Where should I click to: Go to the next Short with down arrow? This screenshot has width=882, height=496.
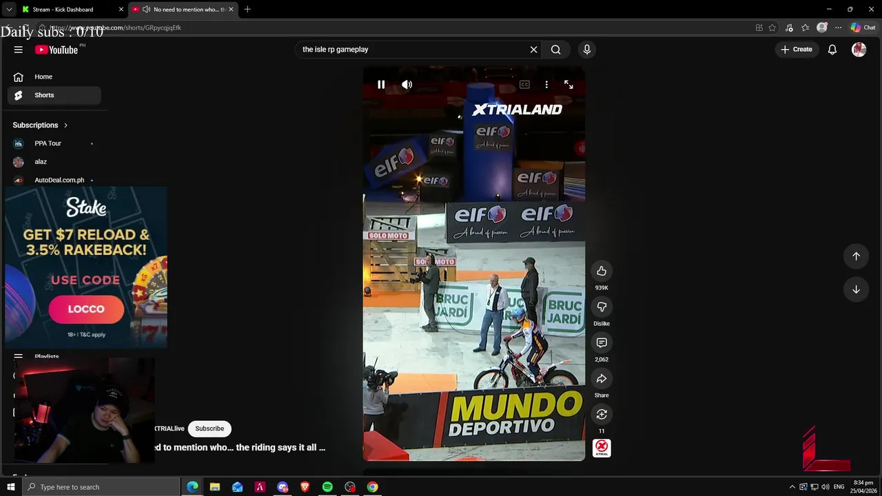coord(856,289)
